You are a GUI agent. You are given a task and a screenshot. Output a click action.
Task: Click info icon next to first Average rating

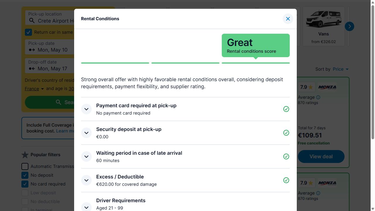click(318, 97)
